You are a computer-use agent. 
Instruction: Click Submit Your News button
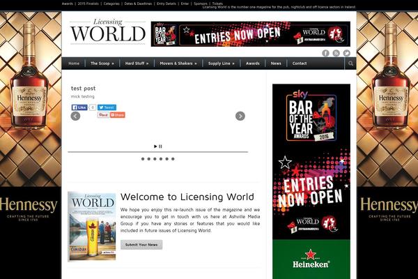(141, 245)
